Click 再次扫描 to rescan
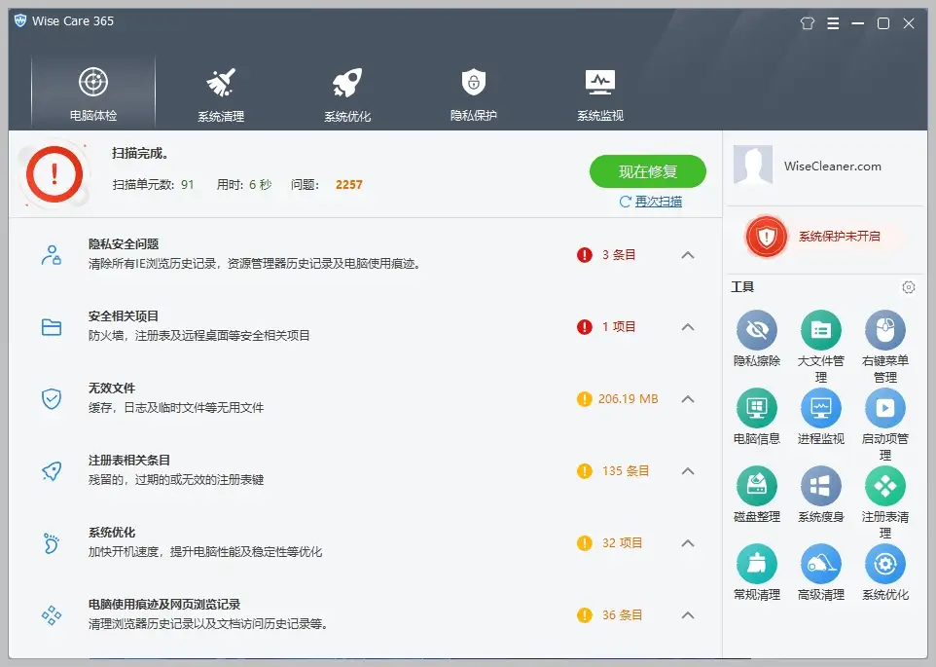The image size is (936, 667). point(653,201)
